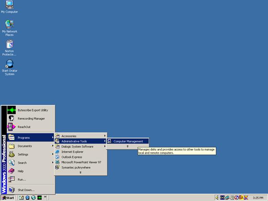Viewport: 268px width, 201px height.
Task: Click the red X tray icon
Action: (x=246, y=198)
